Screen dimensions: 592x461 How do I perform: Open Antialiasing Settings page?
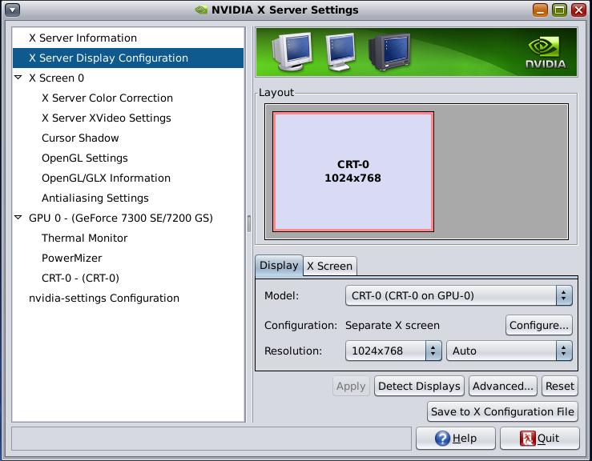[95, 198]
